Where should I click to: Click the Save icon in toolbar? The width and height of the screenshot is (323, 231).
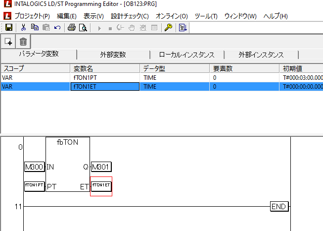coord(8,28)
